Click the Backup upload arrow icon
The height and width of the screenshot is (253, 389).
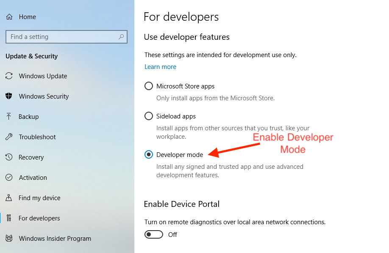tap(9, 117)
